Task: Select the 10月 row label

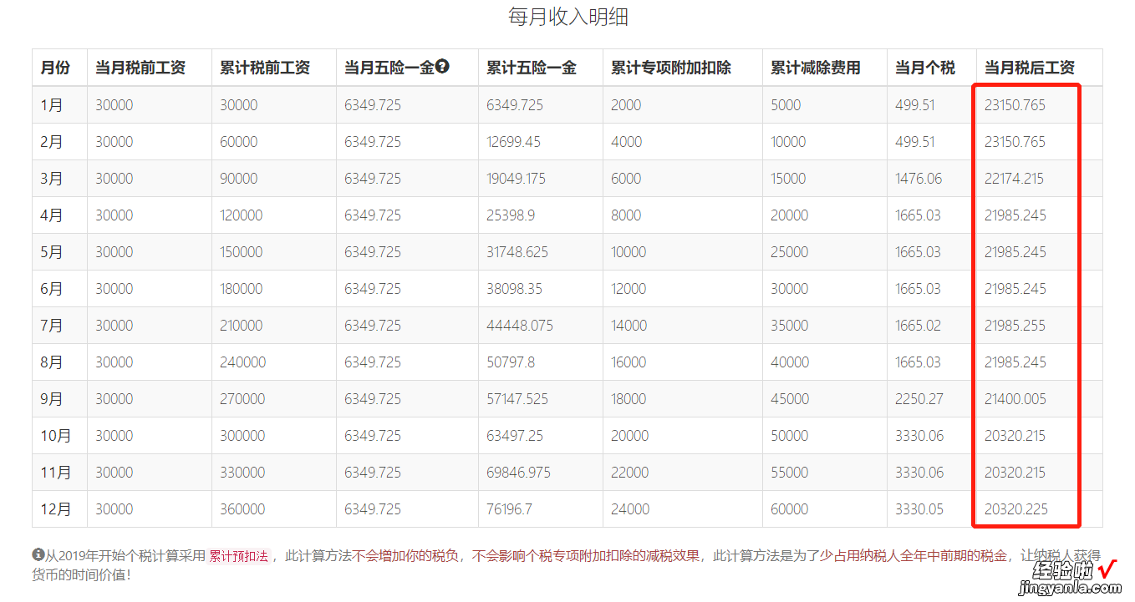Action: pos(55,436)
